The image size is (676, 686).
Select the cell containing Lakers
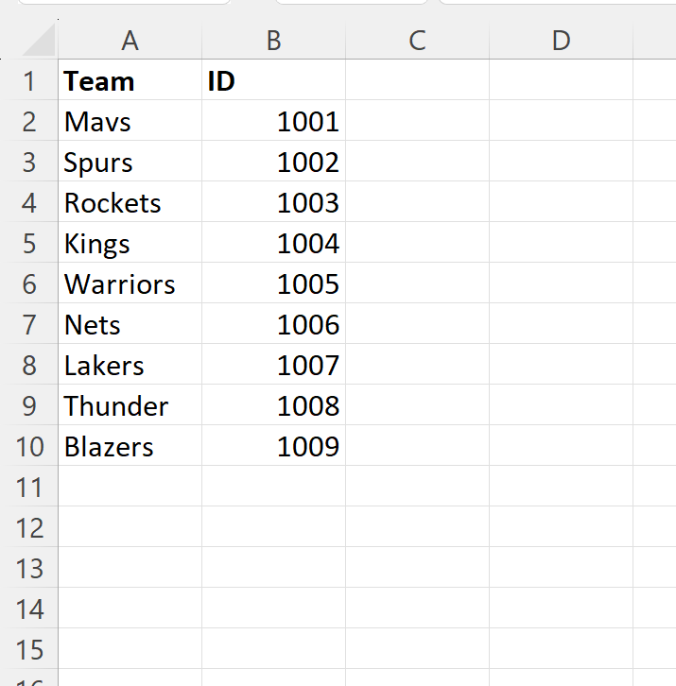(130, 364)
